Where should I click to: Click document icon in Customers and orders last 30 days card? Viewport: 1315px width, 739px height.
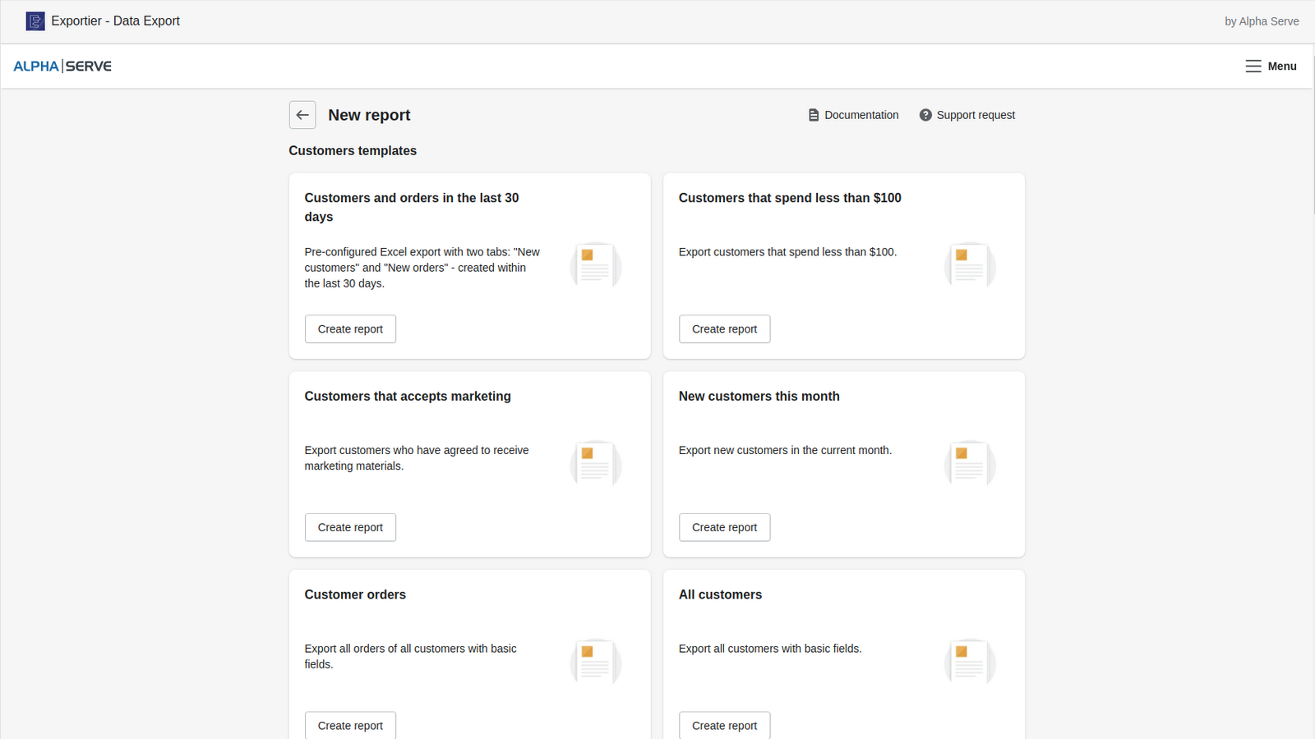pyautogui.click(x=595, y=265)
